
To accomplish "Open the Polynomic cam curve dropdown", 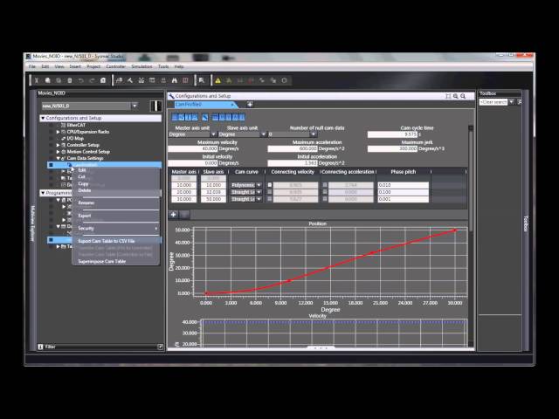I will [259, 185].
